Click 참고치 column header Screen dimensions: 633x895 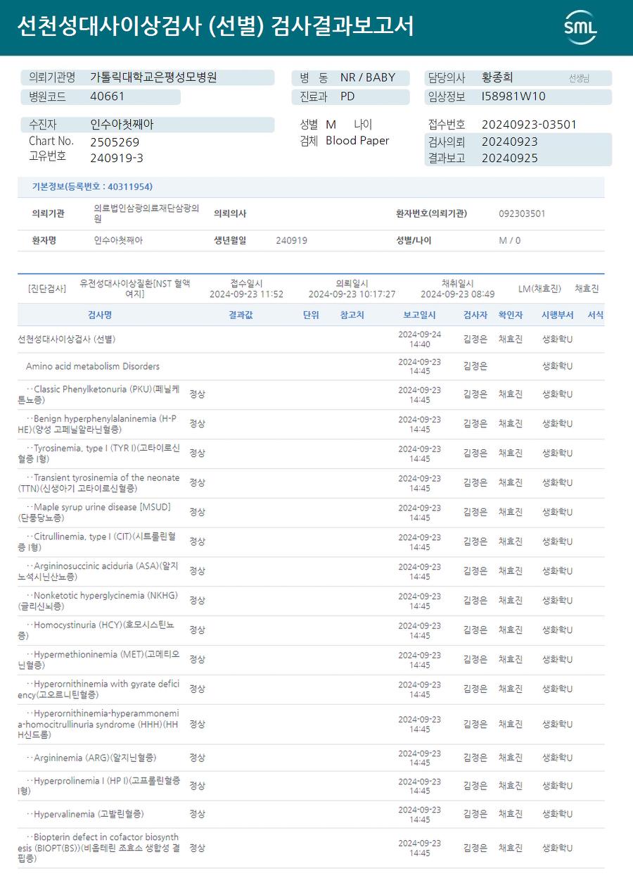coord(352,315)
